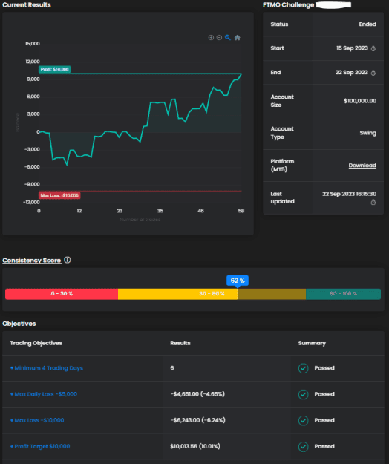Click the Max Loss: -$10,000 chart label
Viewport: 389px width, 464px height.
coord(59,195)
